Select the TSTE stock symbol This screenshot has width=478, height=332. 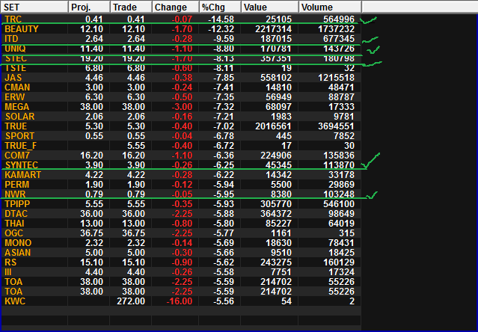[x=16, y=68]
